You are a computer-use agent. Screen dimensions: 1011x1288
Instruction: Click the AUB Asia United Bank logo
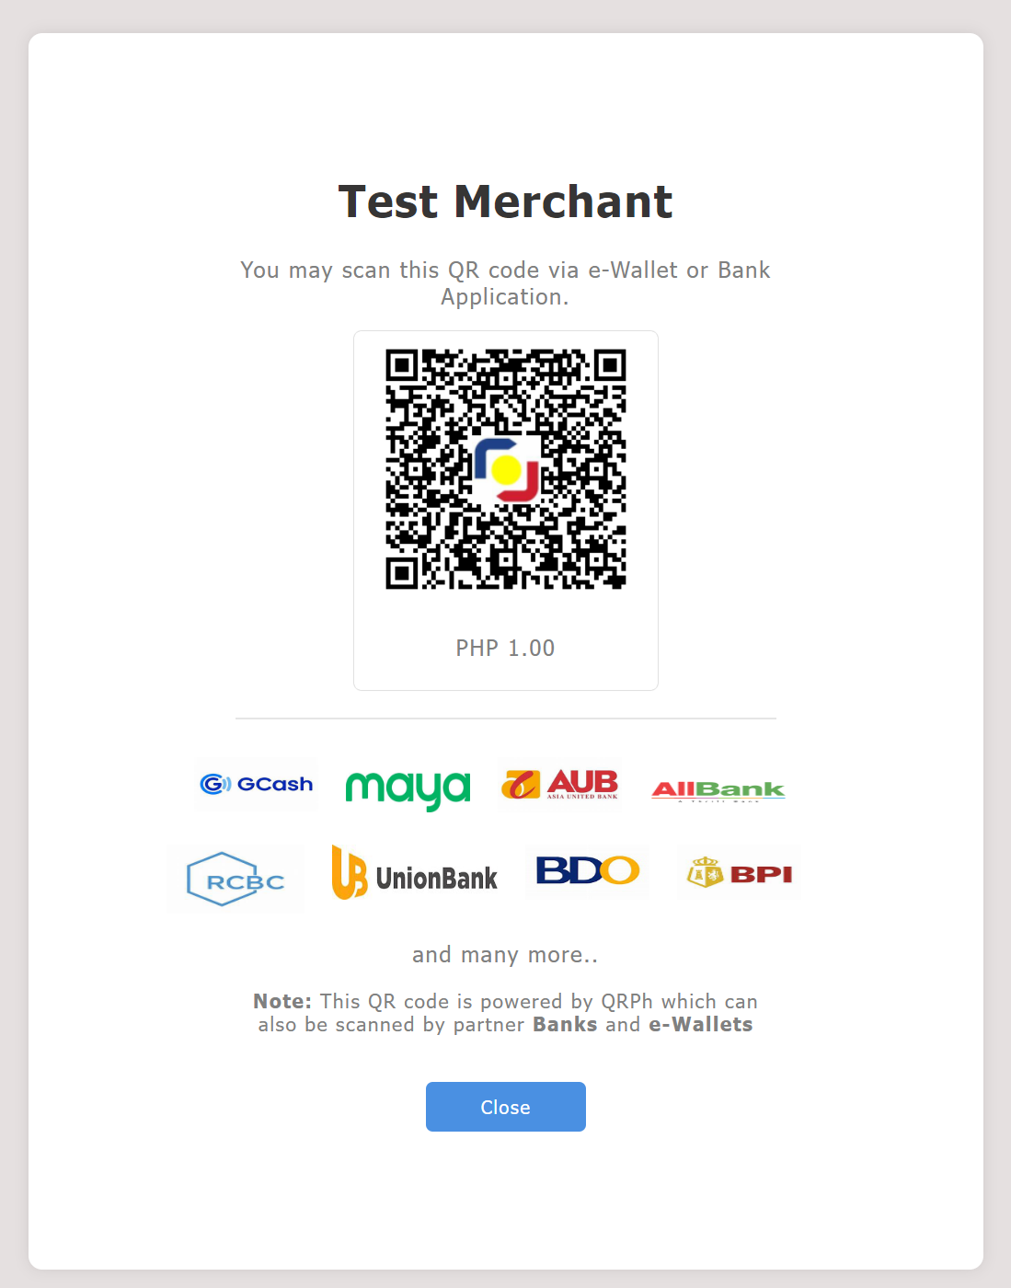(x=559, y=785)
